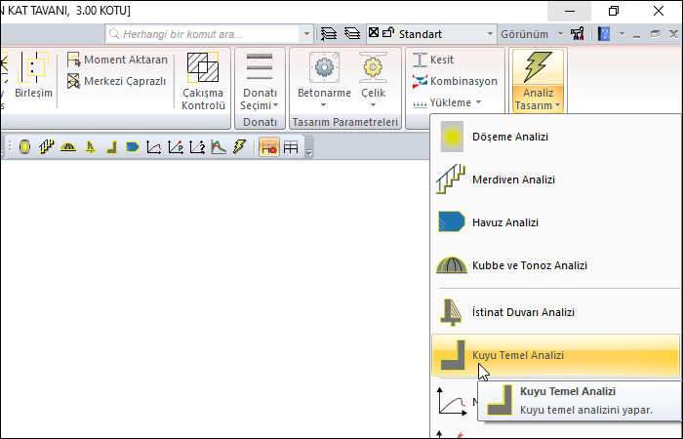Toggle the table grid toolbar button
Screen dimensions: 683x439
(x=291, y=147)
